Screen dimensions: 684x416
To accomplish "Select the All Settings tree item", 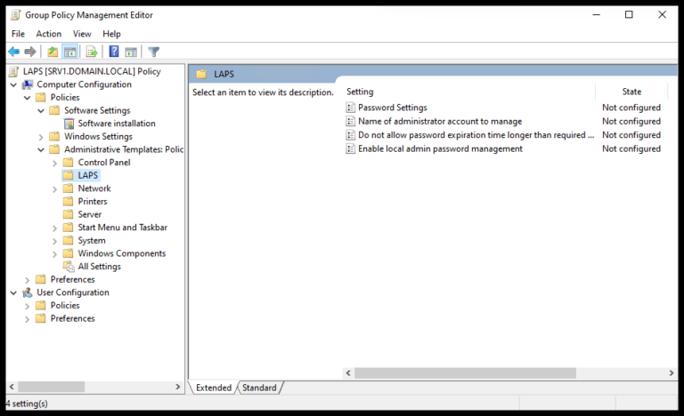I will pos(99,266).
